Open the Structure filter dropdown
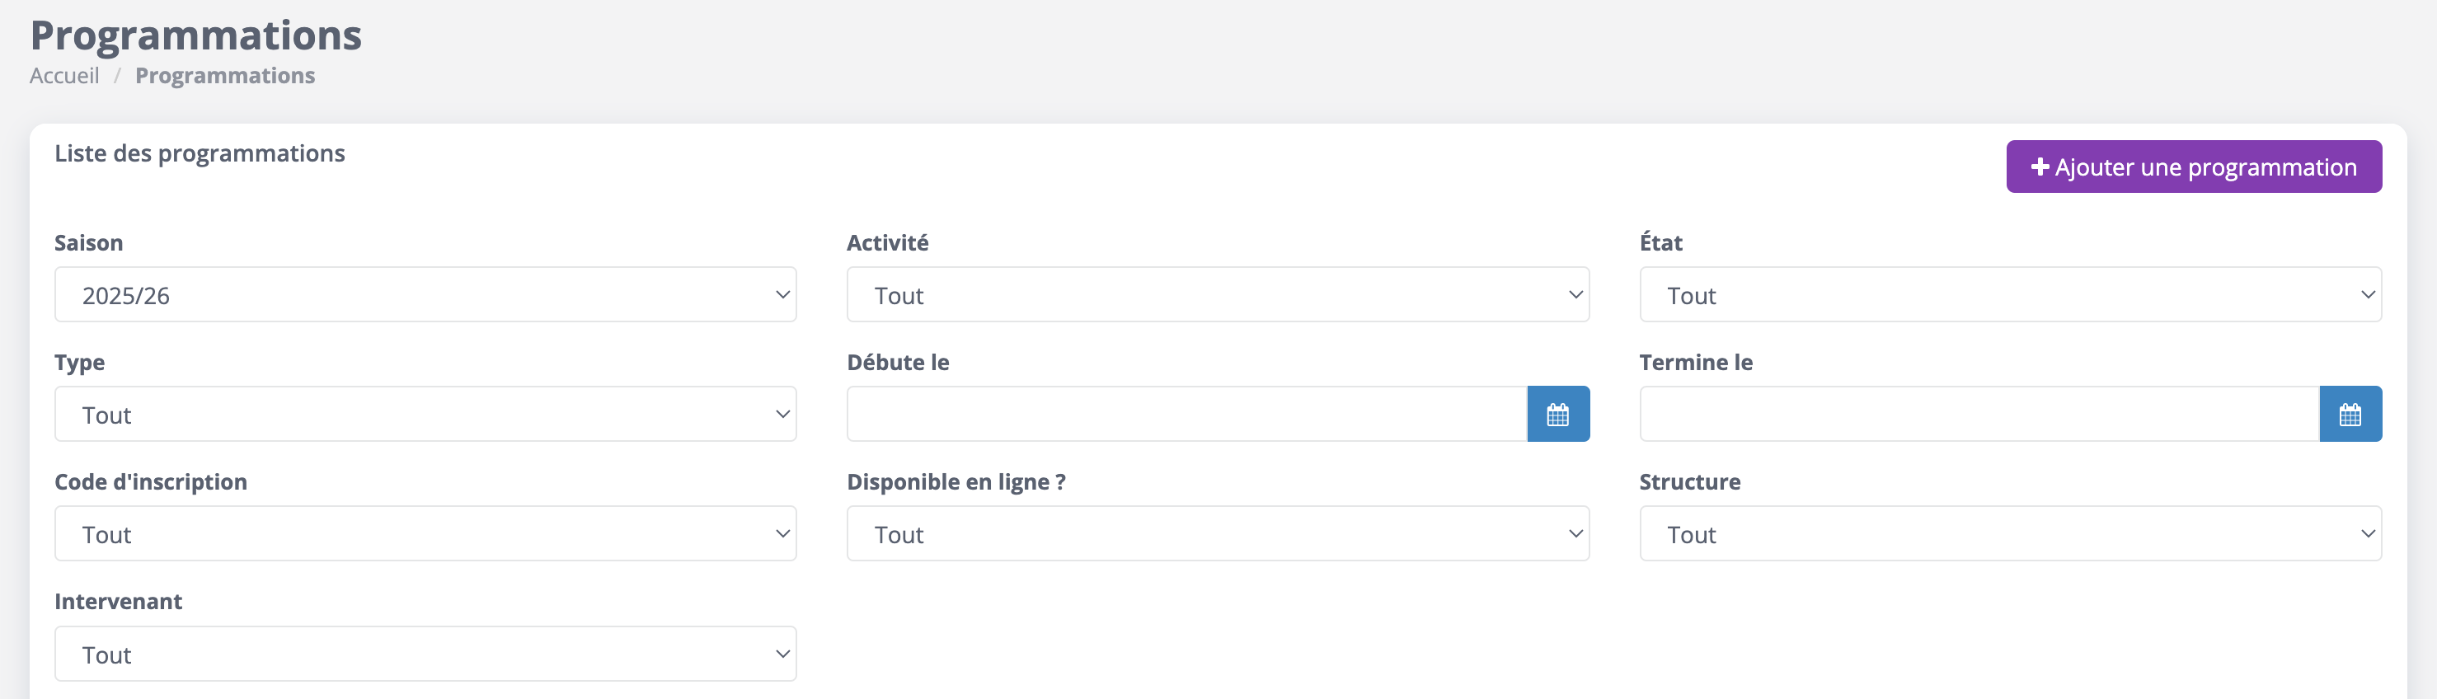This screenshot has height=699, width=2437. tap(2009, 534)
